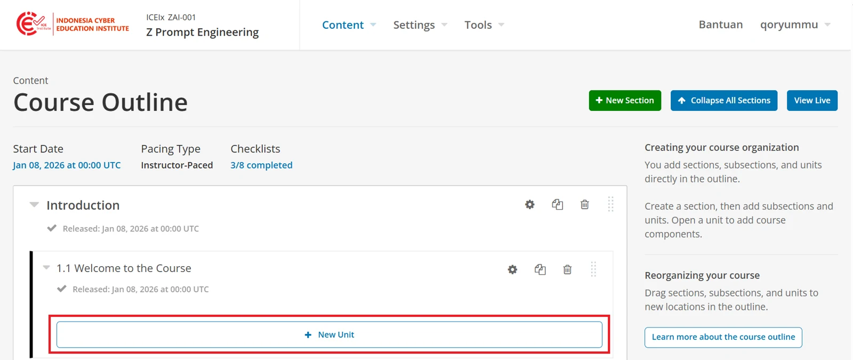
Task: Duplicate the Welcome to the Course subsection
Action: [540, 270]
